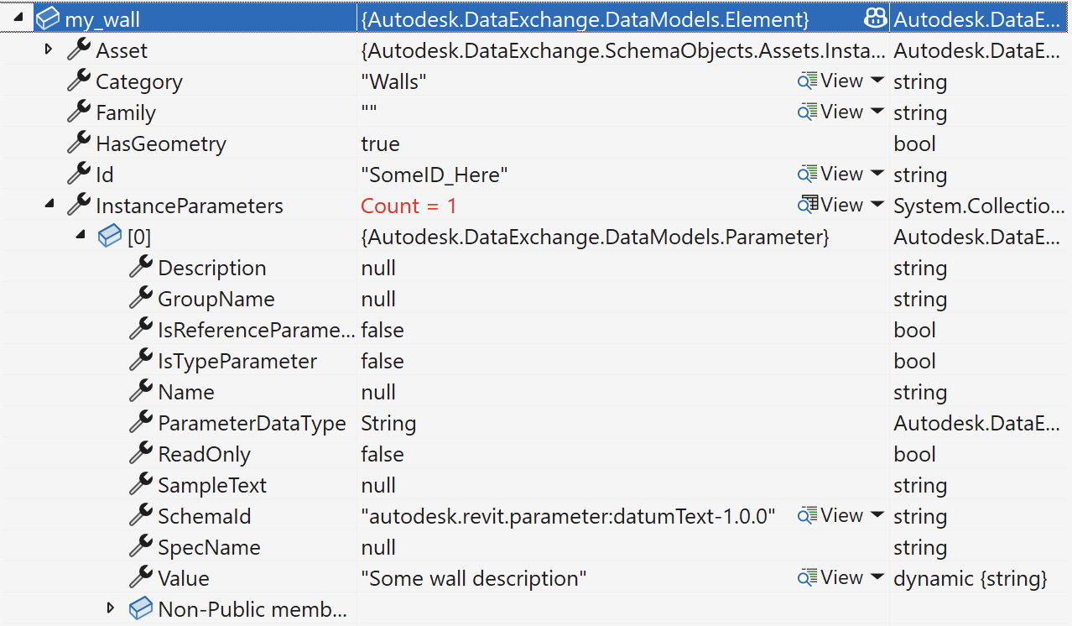
Task: Click the text visualizer magnifier for Family
Action: 807,112
